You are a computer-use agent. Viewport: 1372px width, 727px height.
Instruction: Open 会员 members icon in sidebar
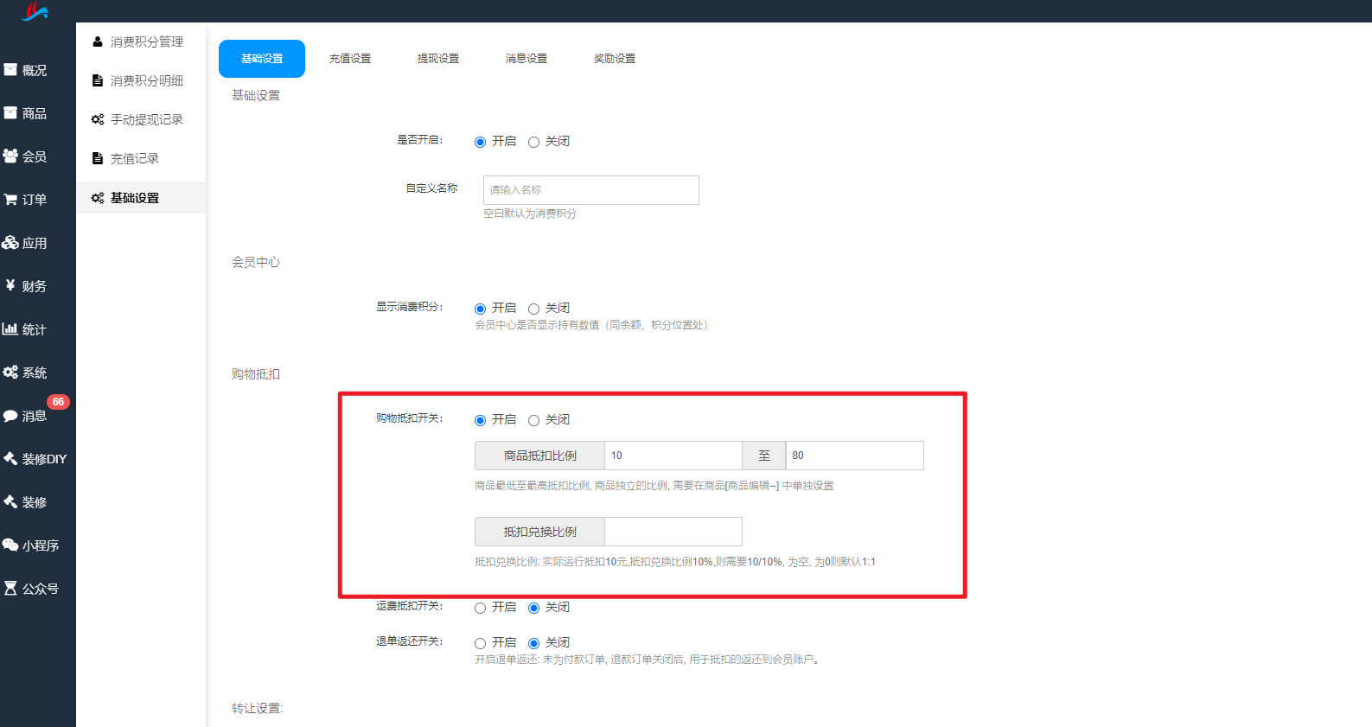click(x=10, y=156)
